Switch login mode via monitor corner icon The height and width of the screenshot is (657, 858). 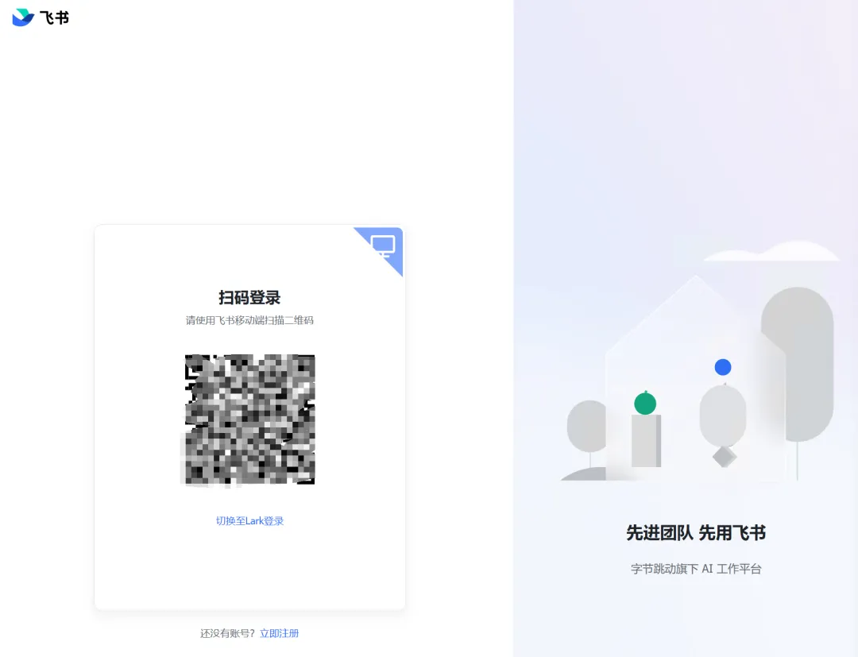pos(383,246)
